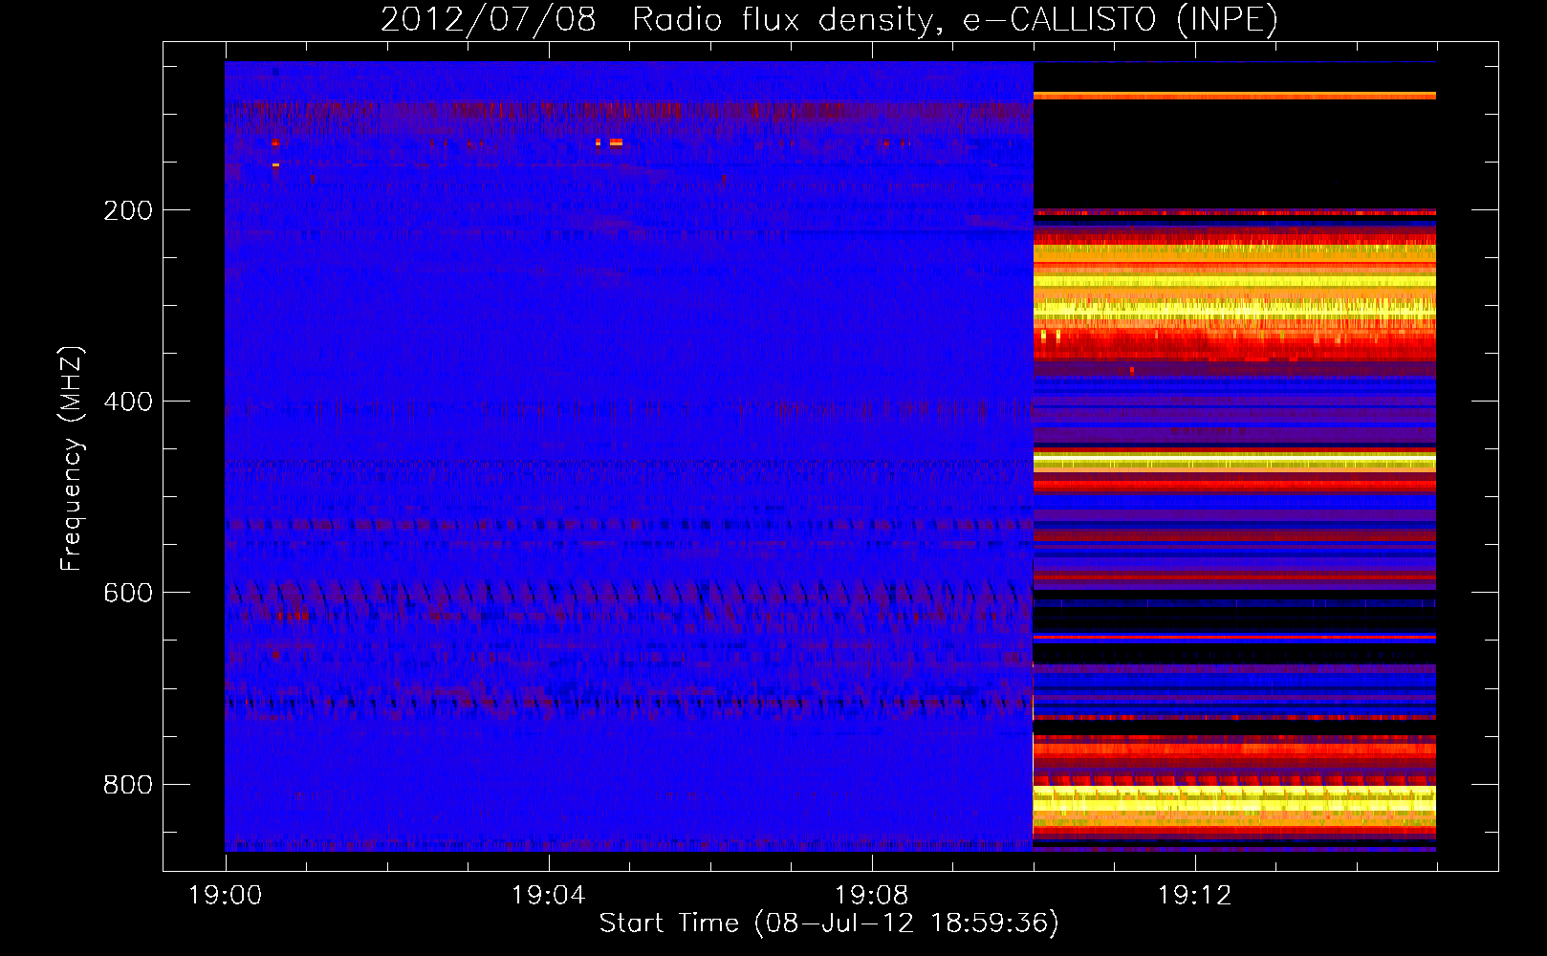Click the plot title '2012/07/08 Radio flux density'
1547x956 pixels.
[x=829, y=19]
